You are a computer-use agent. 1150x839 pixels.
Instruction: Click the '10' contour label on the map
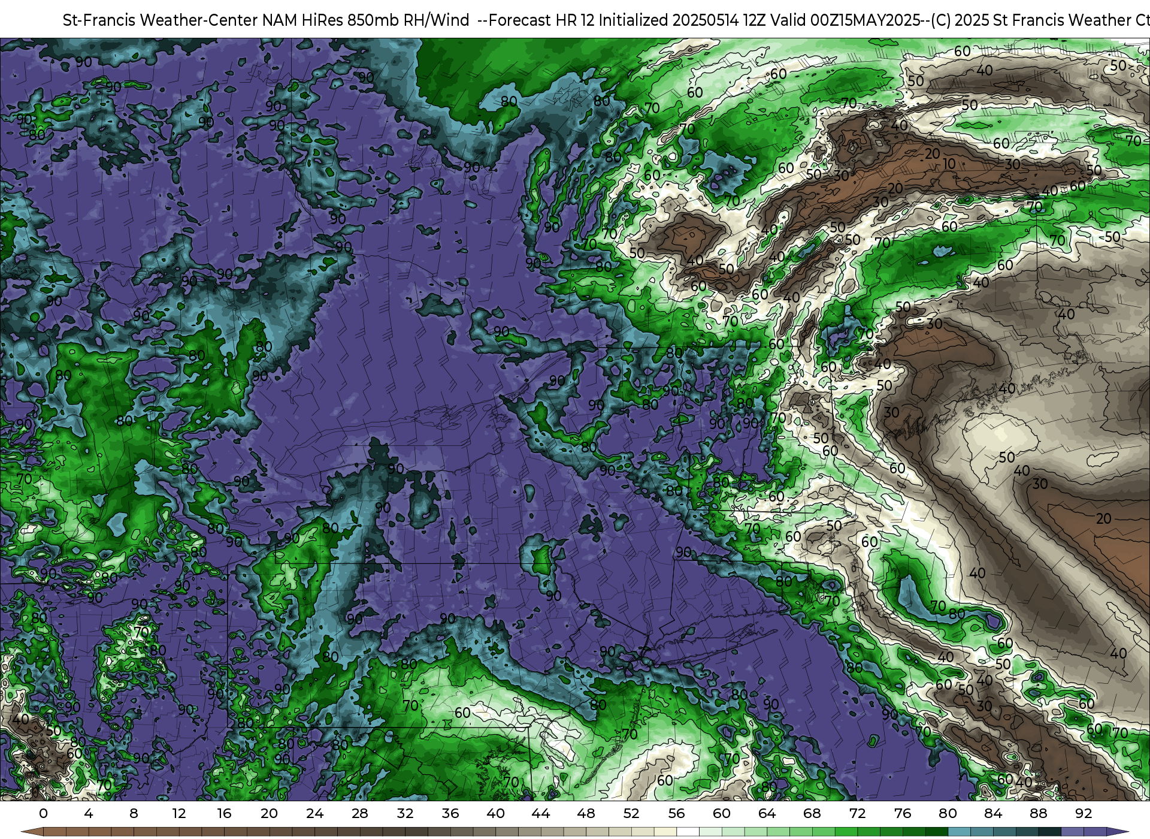click(x=949, y=164)
